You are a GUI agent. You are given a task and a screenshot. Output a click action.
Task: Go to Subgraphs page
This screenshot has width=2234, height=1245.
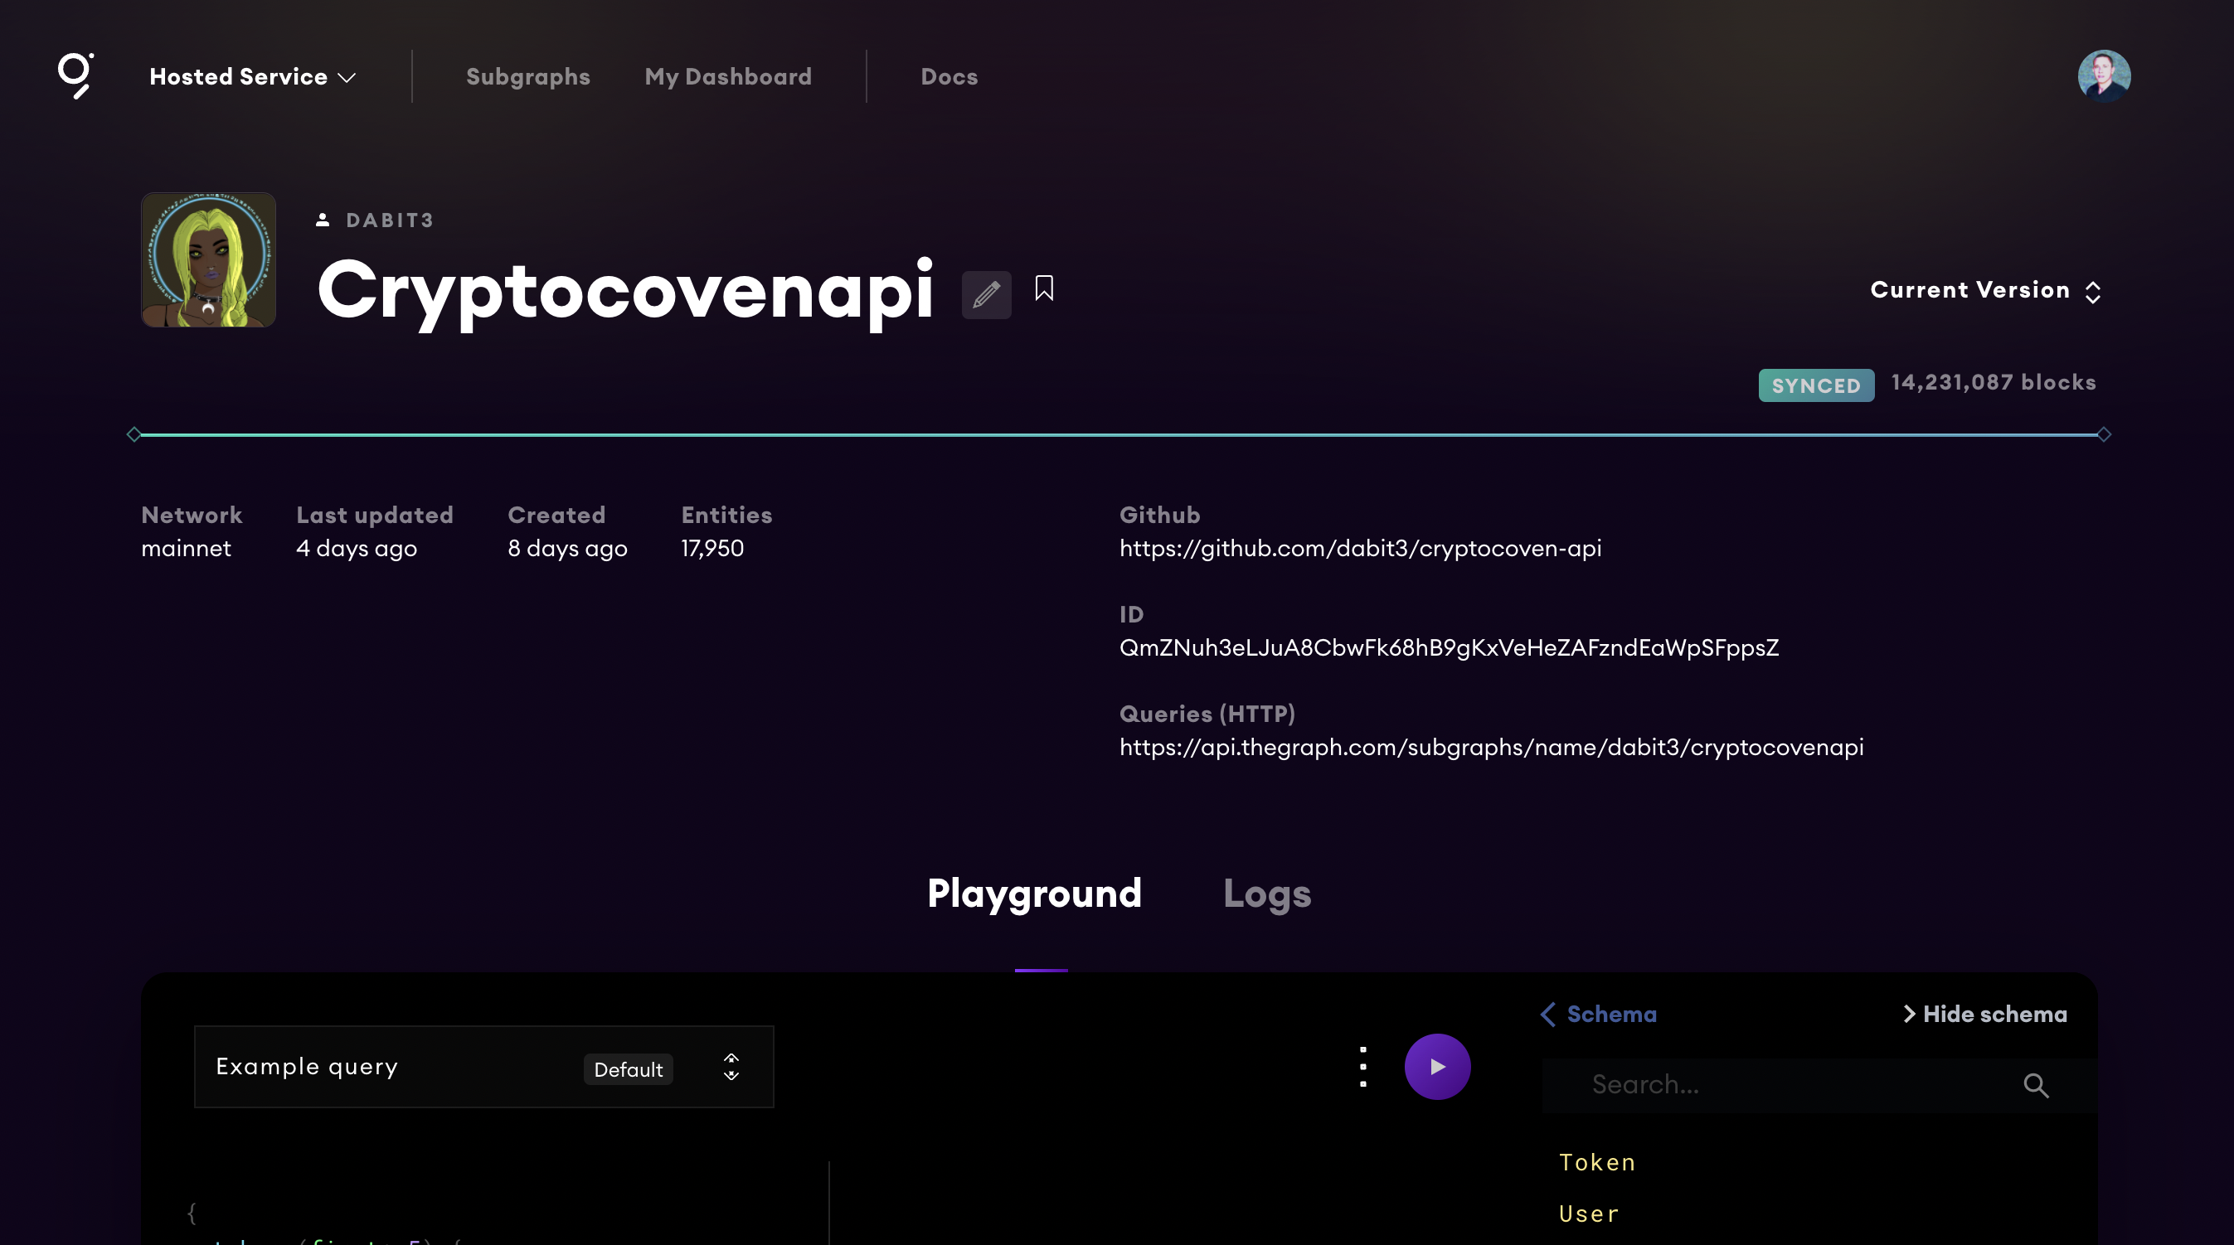(527, 77)
